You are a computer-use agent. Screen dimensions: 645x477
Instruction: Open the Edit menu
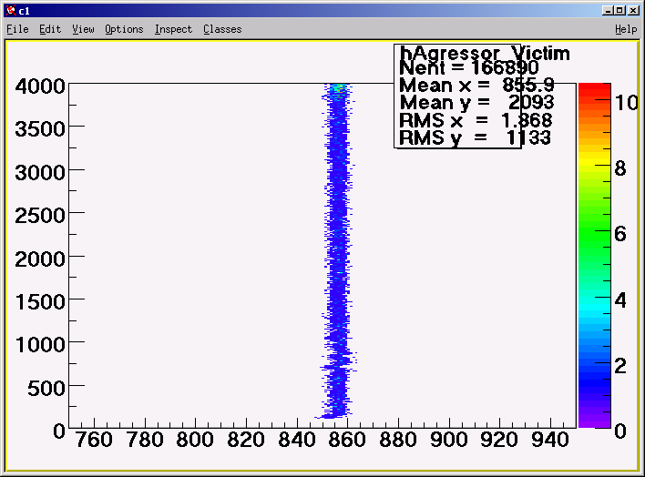click(x=50, y=29)
